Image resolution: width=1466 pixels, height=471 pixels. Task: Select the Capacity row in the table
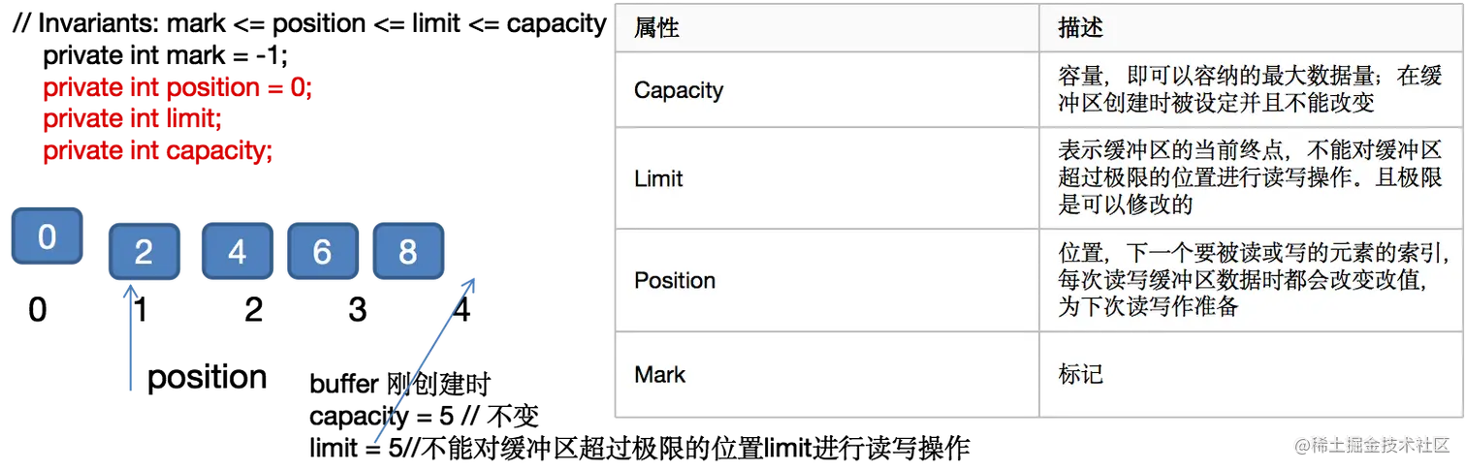pyautogui.click(x=1039, y=90)
